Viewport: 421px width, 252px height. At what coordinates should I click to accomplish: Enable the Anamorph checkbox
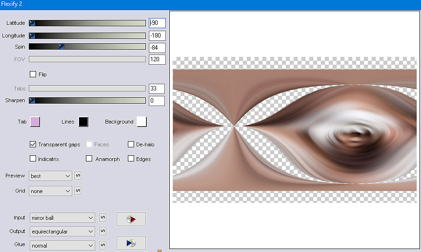point(89,159)
